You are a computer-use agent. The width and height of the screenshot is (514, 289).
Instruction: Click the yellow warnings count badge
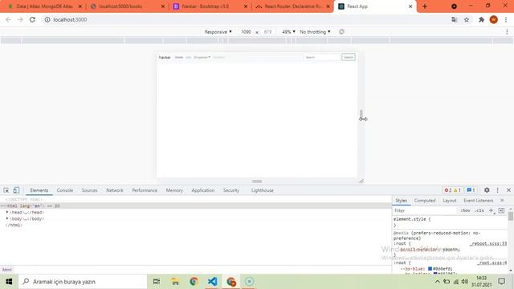(457, 190)
